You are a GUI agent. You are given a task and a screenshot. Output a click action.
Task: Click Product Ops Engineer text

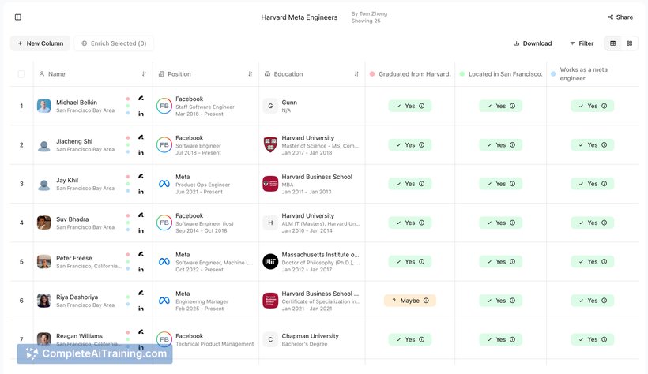pos(202,185)
